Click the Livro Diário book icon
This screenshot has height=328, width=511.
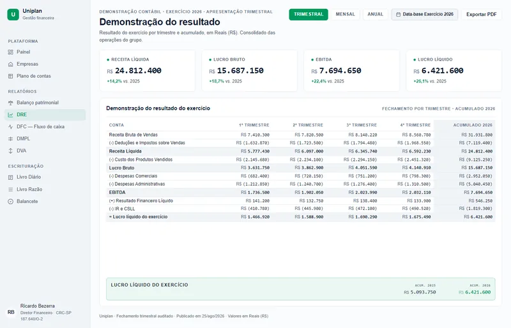click(11, 177)
